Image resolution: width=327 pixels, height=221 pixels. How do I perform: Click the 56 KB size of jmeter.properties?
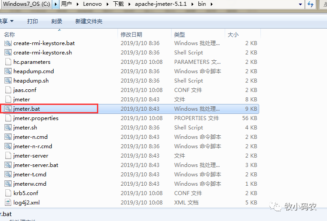pyautogui.click(x=250, y=118)
